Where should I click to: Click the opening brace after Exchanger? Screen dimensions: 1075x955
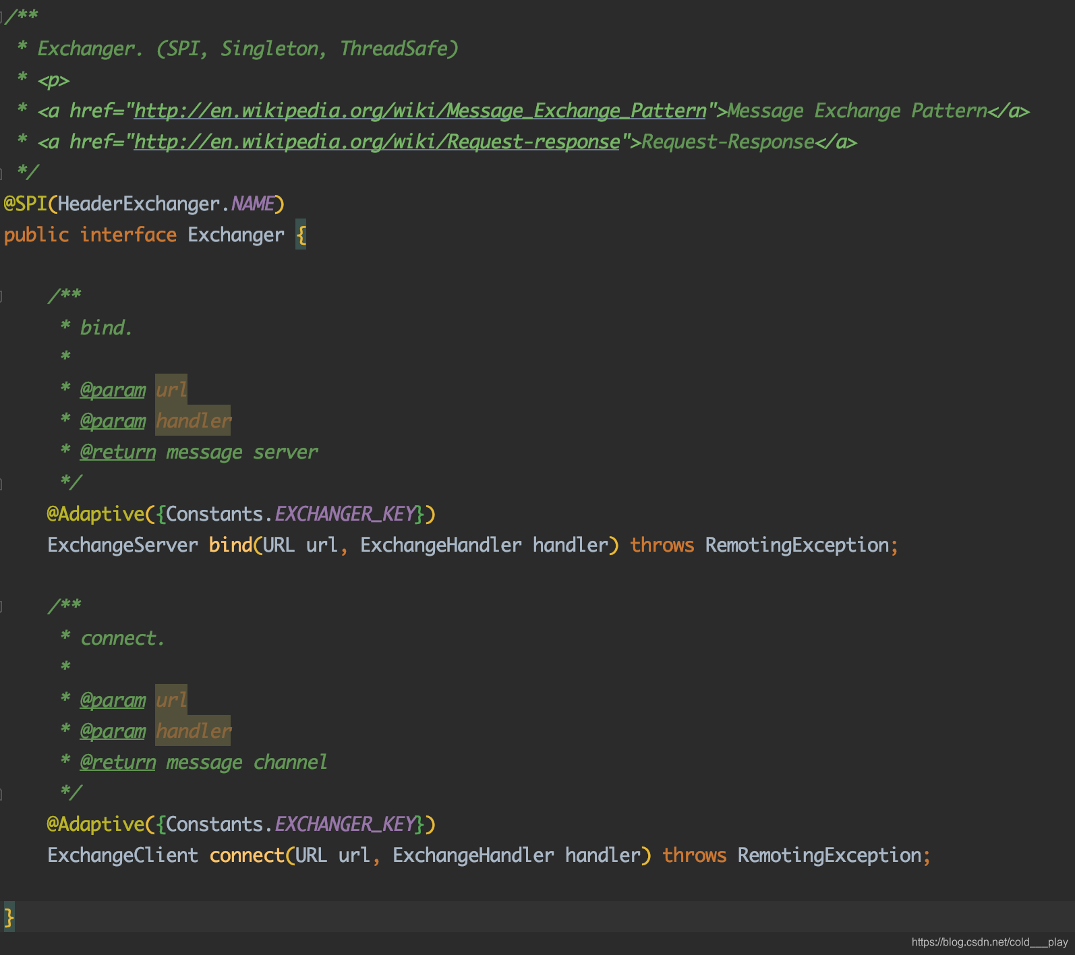301,235
